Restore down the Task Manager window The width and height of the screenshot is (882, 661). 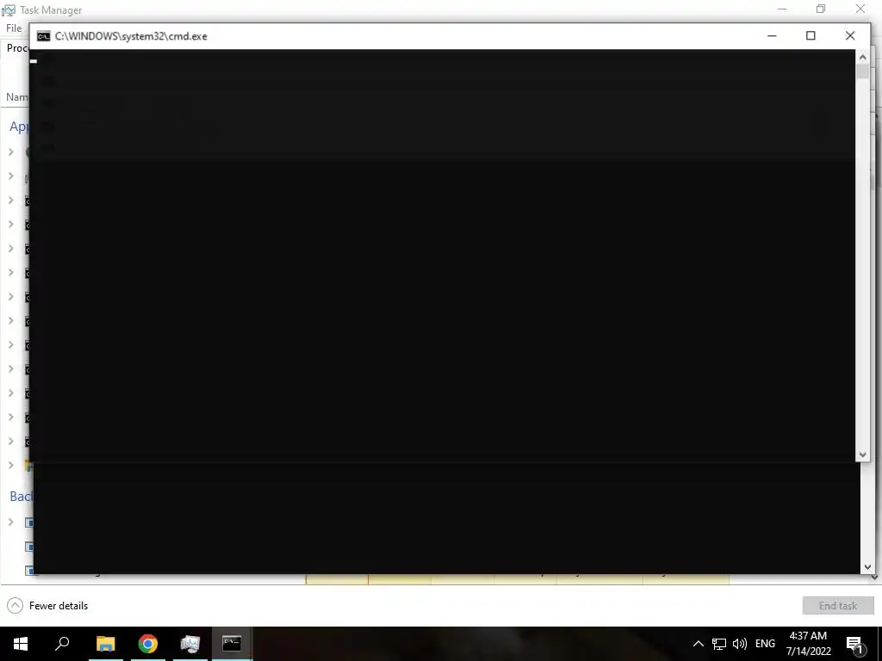click(x=821, y=9)
